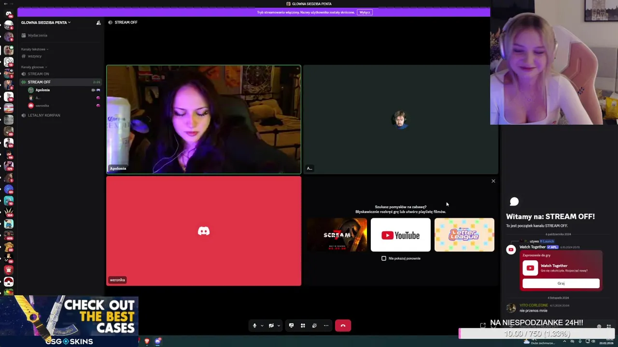
Task: Click VITO CORLEONE avatar in chat
Action: click(x=511, y=307)
